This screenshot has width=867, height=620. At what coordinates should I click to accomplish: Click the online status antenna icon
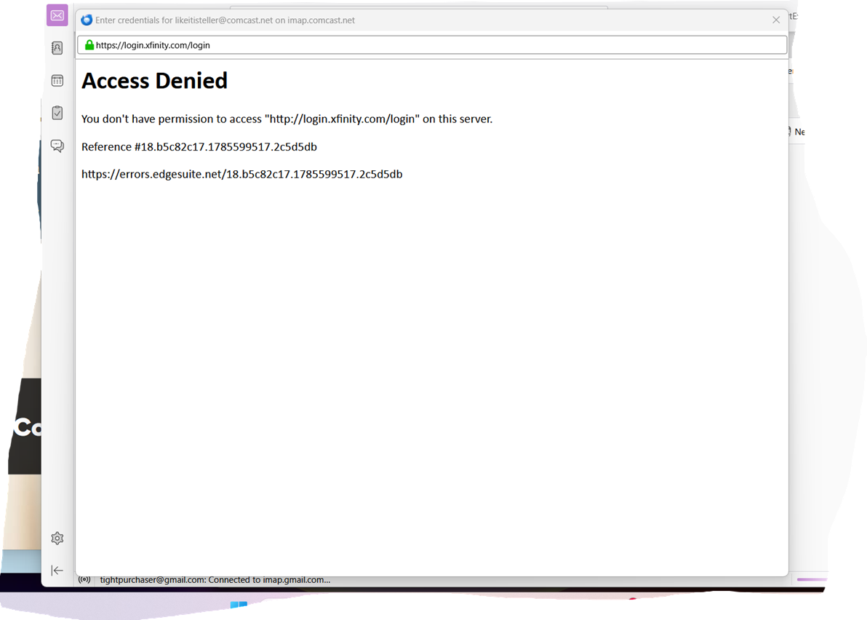[84, 580]
